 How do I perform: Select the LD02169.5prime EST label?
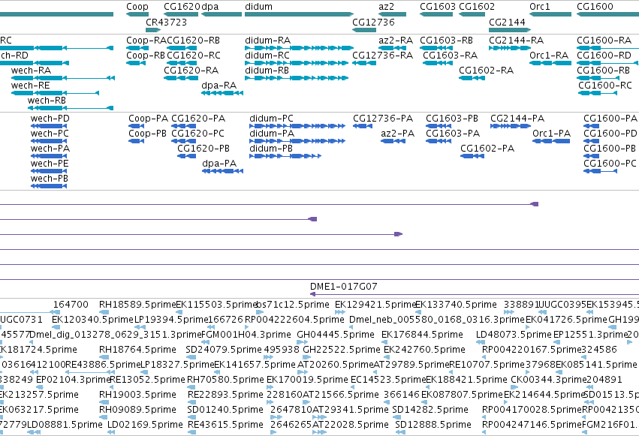coord(145,425)
